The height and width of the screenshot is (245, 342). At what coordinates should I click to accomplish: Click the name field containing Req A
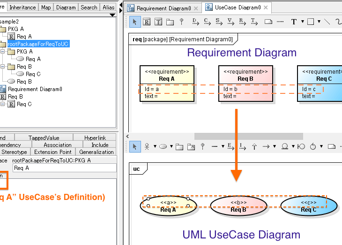(64, 168)
